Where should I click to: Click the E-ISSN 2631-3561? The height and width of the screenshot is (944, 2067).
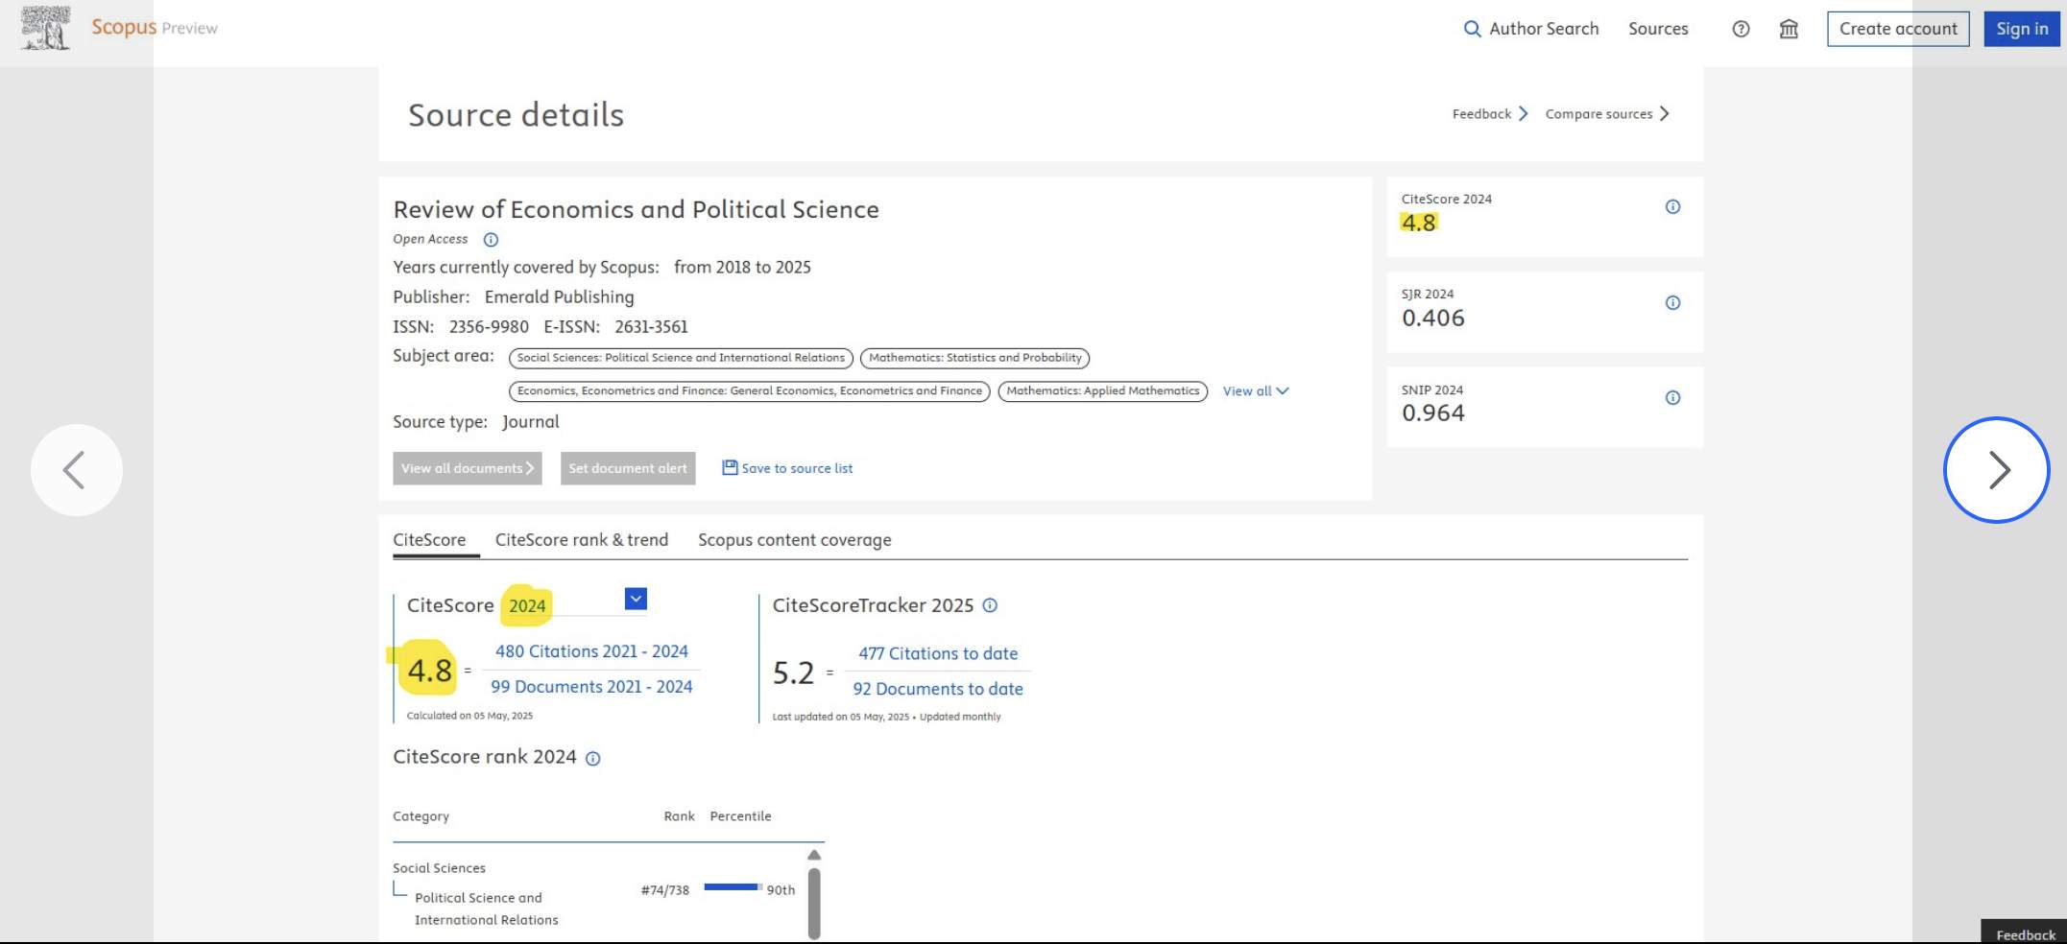[x=651, y=327]
